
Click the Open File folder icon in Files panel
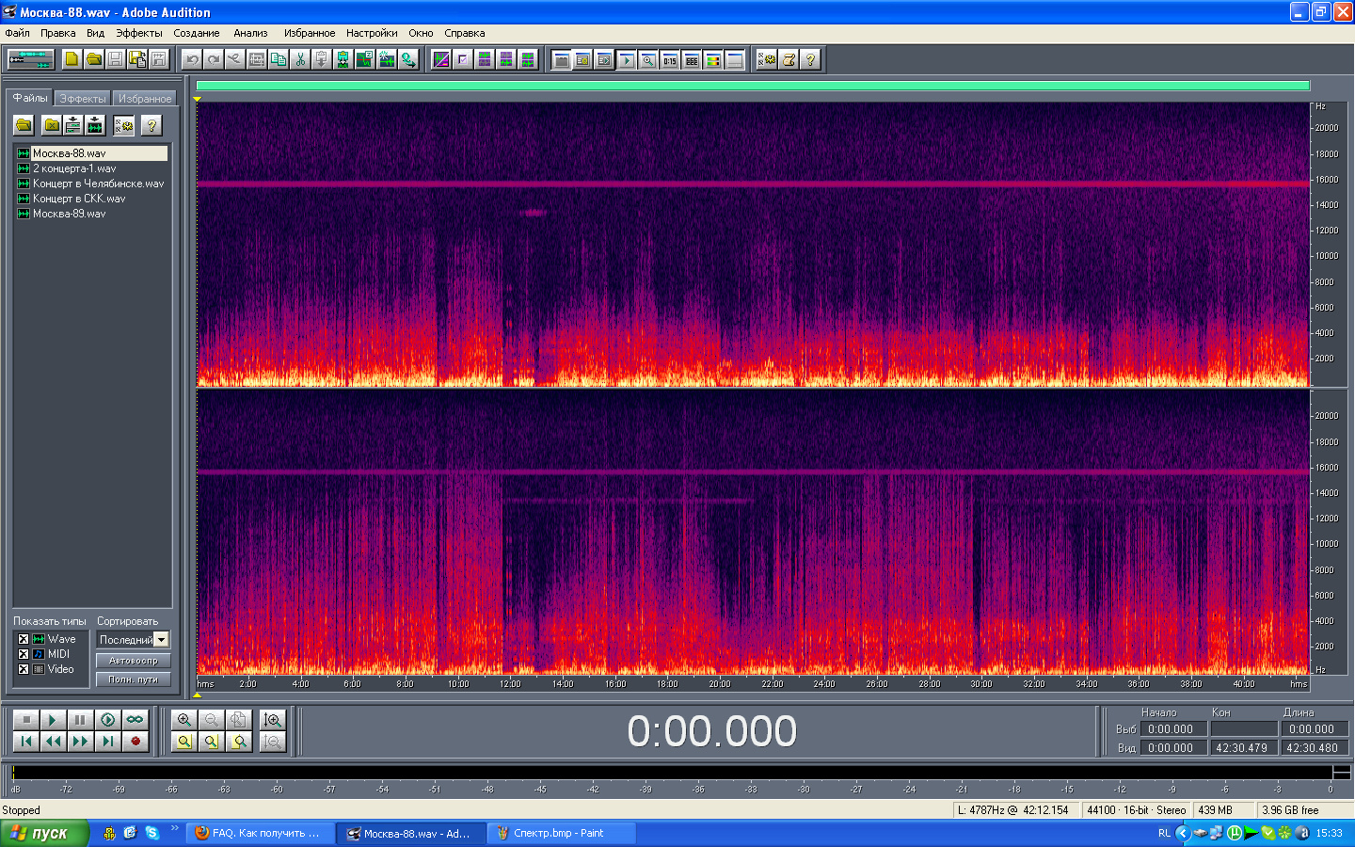[x=24, y=125]
